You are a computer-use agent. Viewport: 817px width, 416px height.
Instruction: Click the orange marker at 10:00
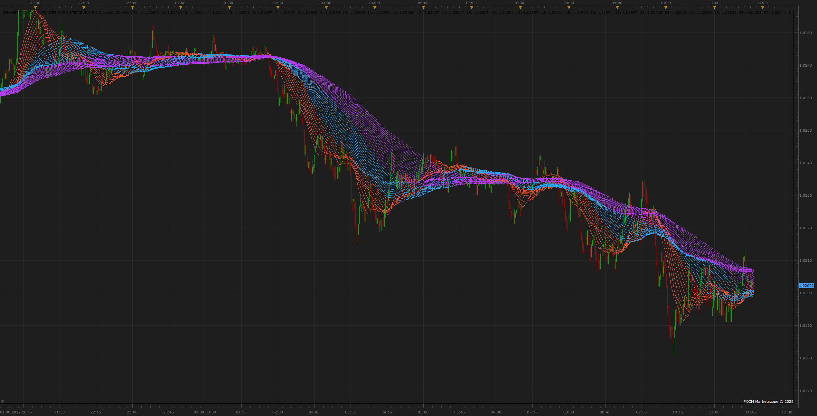[666, 7]
